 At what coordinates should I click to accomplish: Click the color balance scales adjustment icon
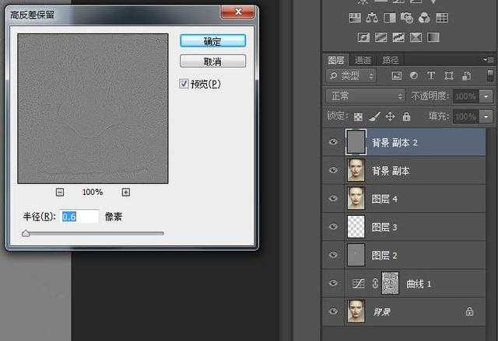pyautogui.click(x=371, y=18)
